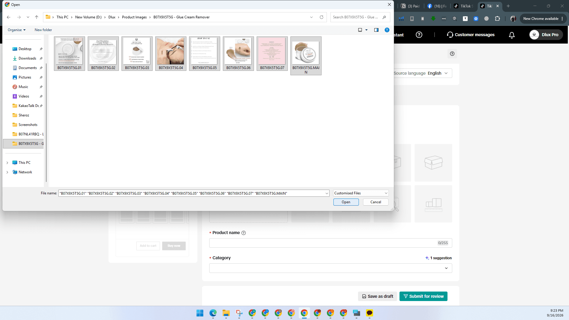Image resolution: width=569 pixels, height=320 pixels.
Task: Change view layout icon
Action: pos(360,30)
